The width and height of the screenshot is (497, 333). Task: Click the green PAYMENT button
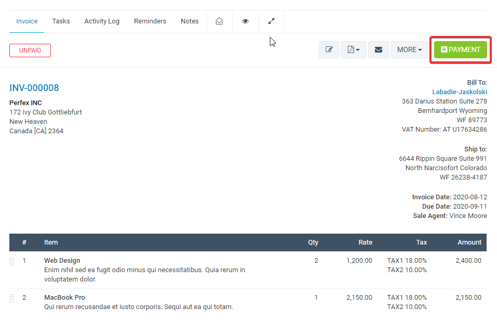pos(460,49)
